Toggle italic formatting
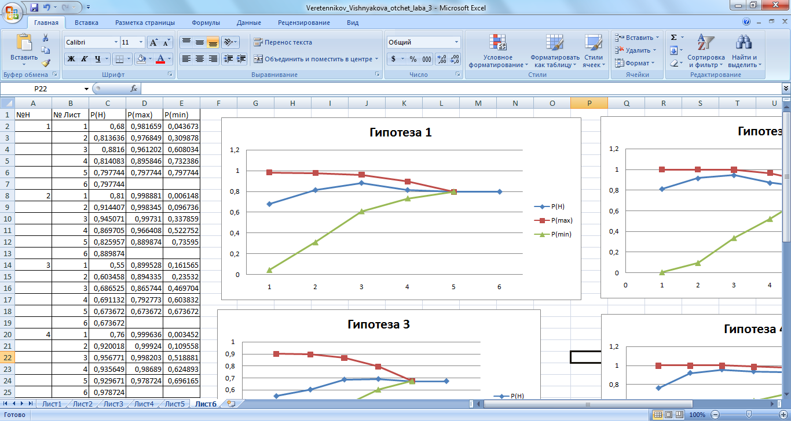The width and height of the screenshot is (791, 421). tap(84, 59)
